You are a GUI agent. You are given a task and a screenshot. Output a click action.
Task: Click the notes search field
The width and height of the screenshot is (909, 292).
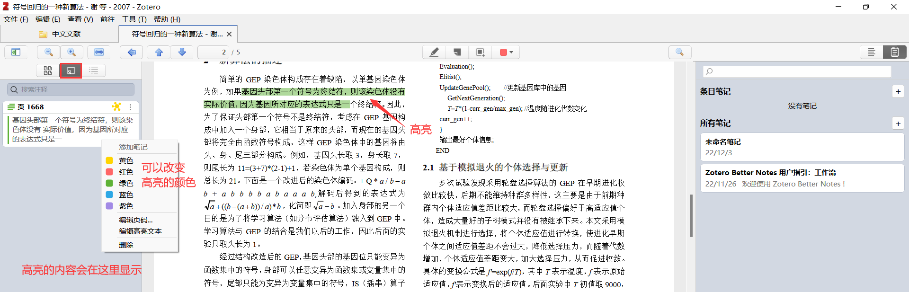pos(797,71)
